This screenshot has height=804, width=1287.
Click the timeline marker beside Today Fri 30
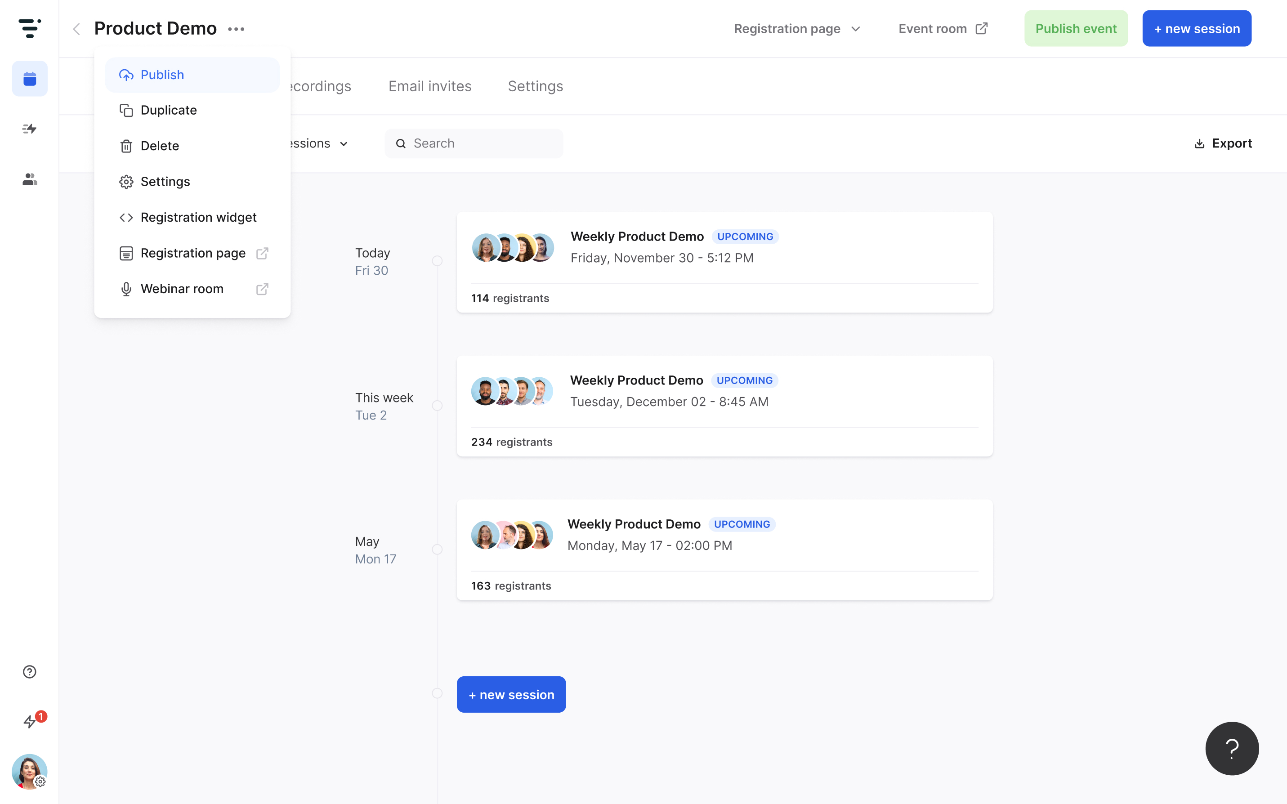click(x=437, y=261)
